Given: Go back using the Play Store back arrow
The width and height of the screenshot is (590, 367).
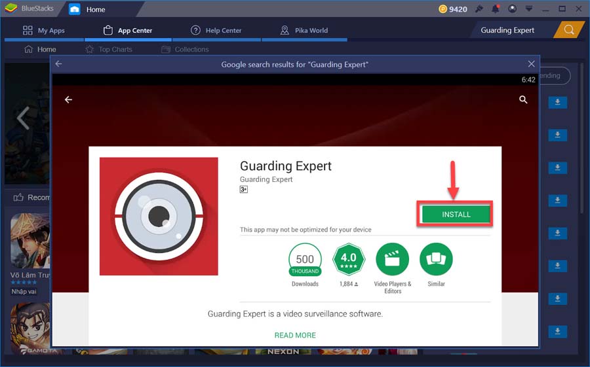Looking at the screenshot, I should [68, 99].
